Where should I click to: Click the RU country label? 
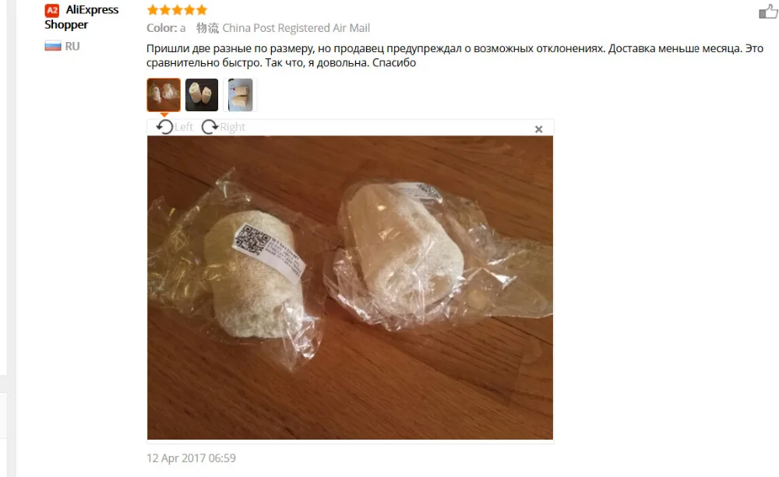tap(72, 46)
